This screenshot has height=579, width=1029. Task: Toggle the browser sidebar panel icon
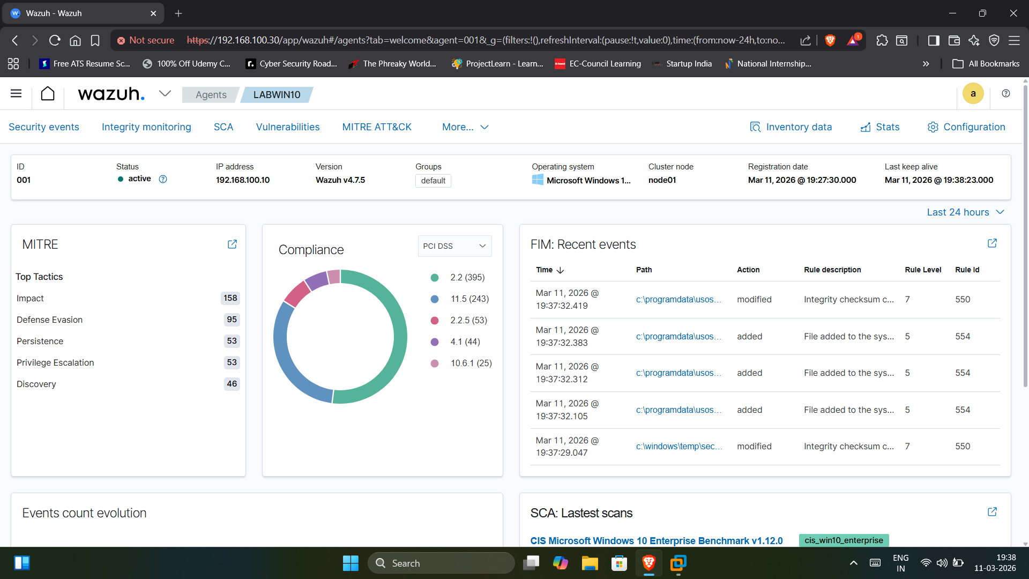[x=934, y=40]
